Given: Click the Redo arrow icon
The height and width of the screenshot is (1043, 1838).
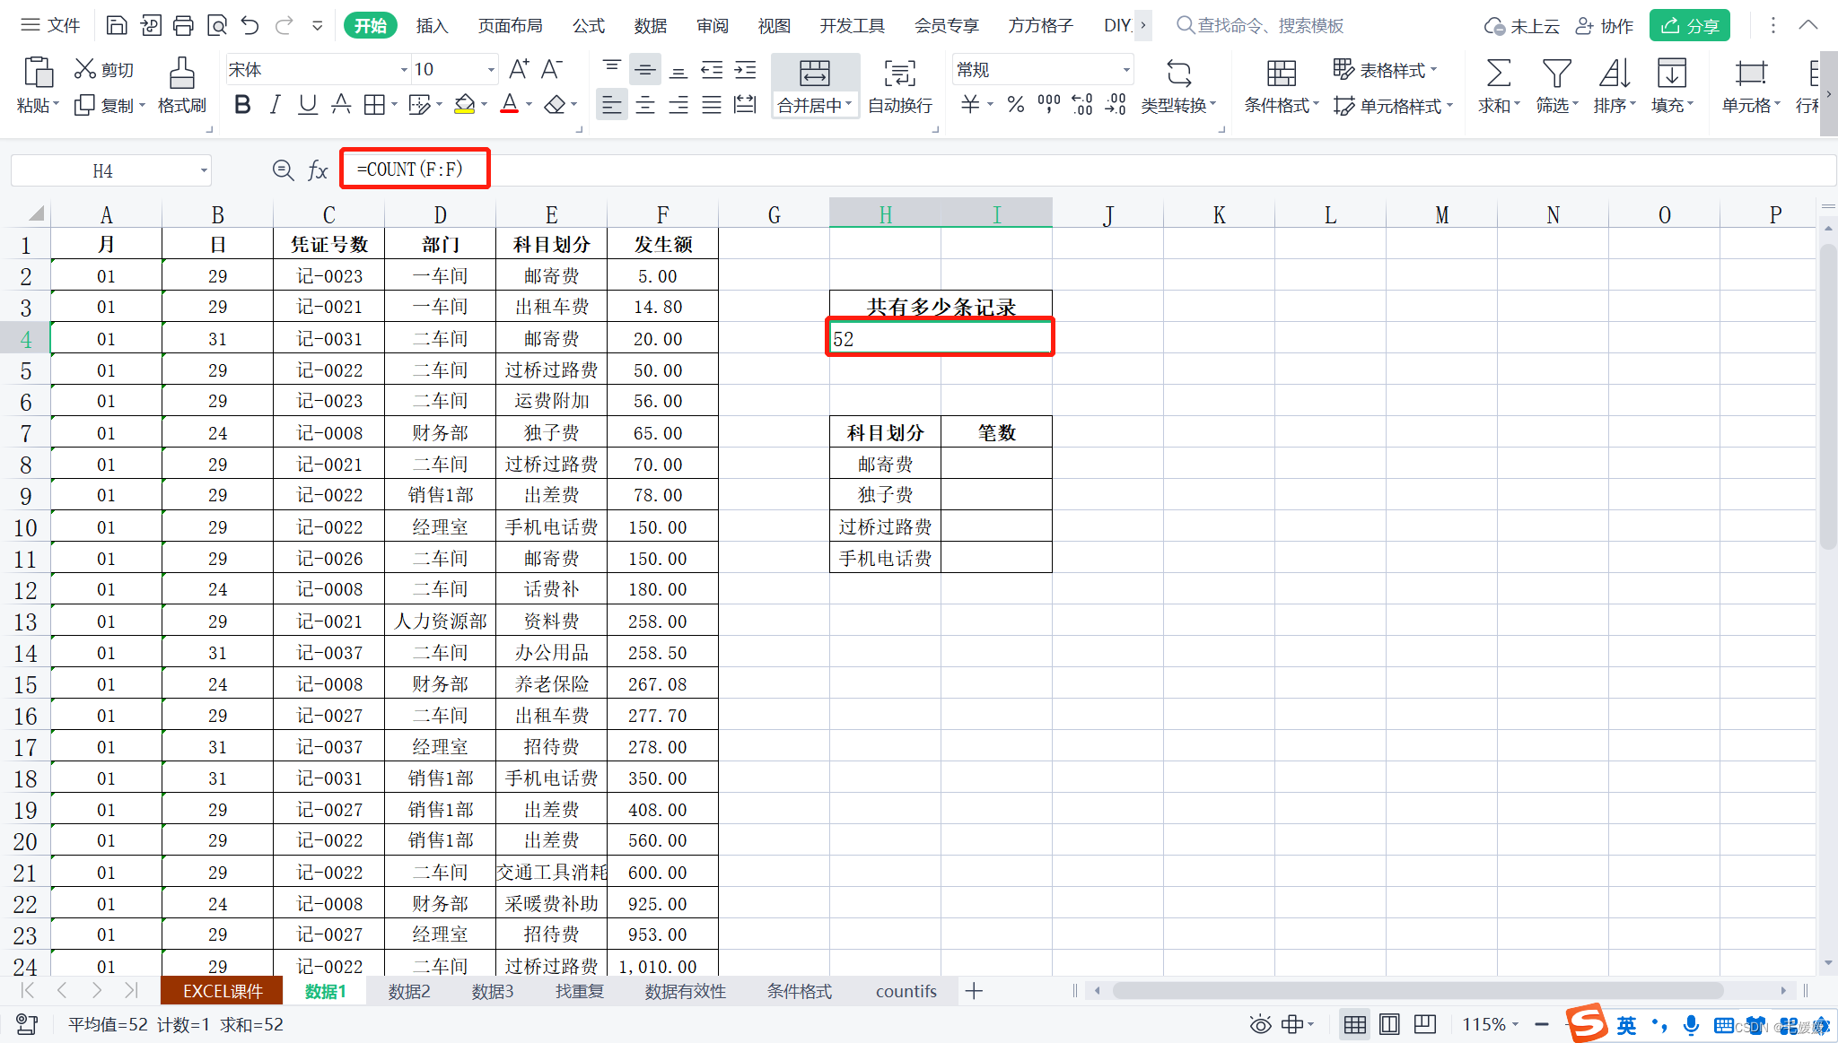Looking at the screenshot, I should (284, 25).
